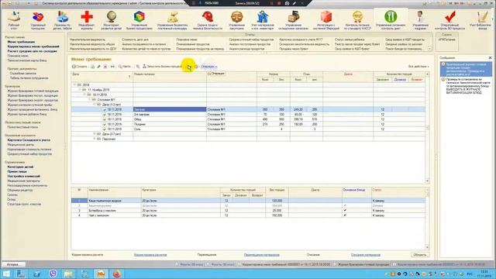Click the Создать toolbar button
This screenshot has width=496, height=279.
79,67
